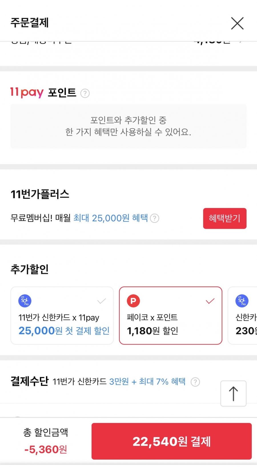
Task: Open the 3만원 + 최대 7% 혜택 link
Action: pos(147,382)
